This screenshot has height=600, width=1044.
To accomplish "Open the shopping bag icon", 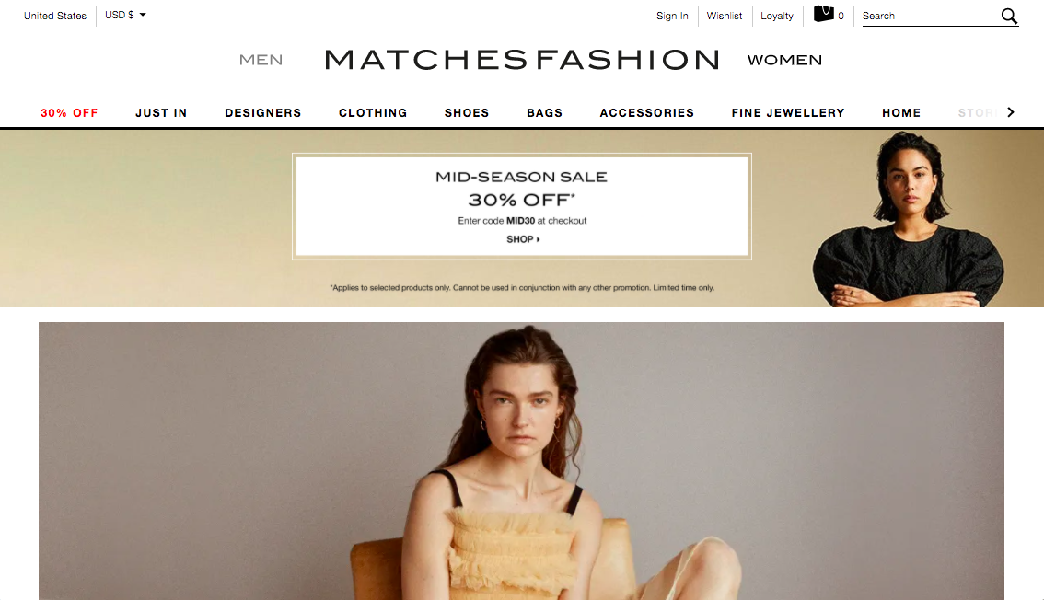I will point(824,14).
